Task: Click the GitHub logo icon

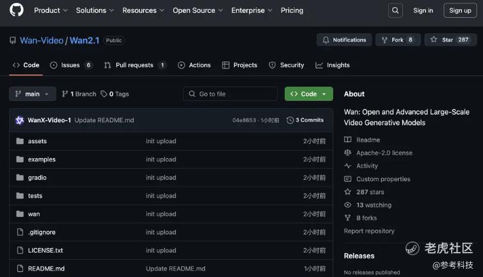Action: (x=17, y=10)
